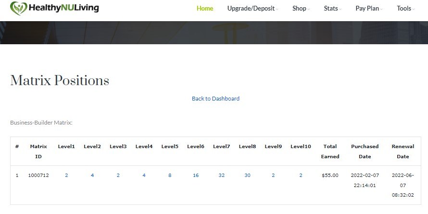Click the HealthyNULiving brand name text
Viewport: 428px width, 214px height.
[x=63, y=8]
